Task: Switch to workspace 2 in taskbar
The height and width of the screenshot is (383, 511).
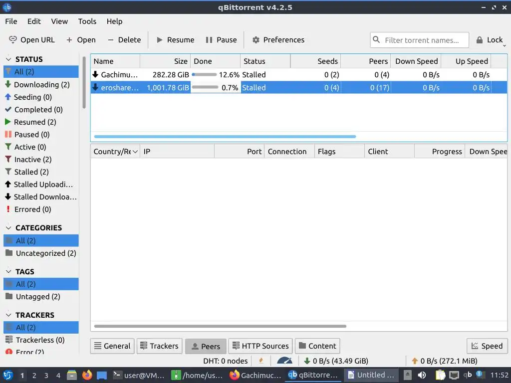Action: coord(34,375)
